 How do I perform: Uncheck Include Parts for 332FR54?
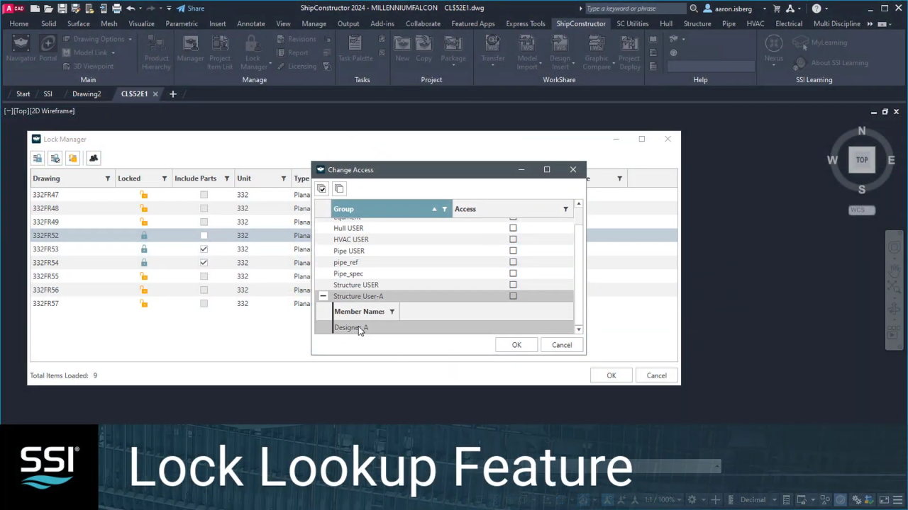(x=204, y=263)
